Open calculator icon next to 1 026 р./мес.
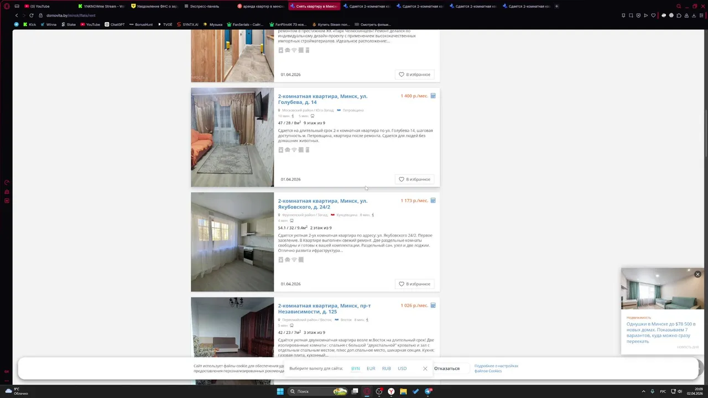This screenshot has width=708, height=398. (433, 305)
